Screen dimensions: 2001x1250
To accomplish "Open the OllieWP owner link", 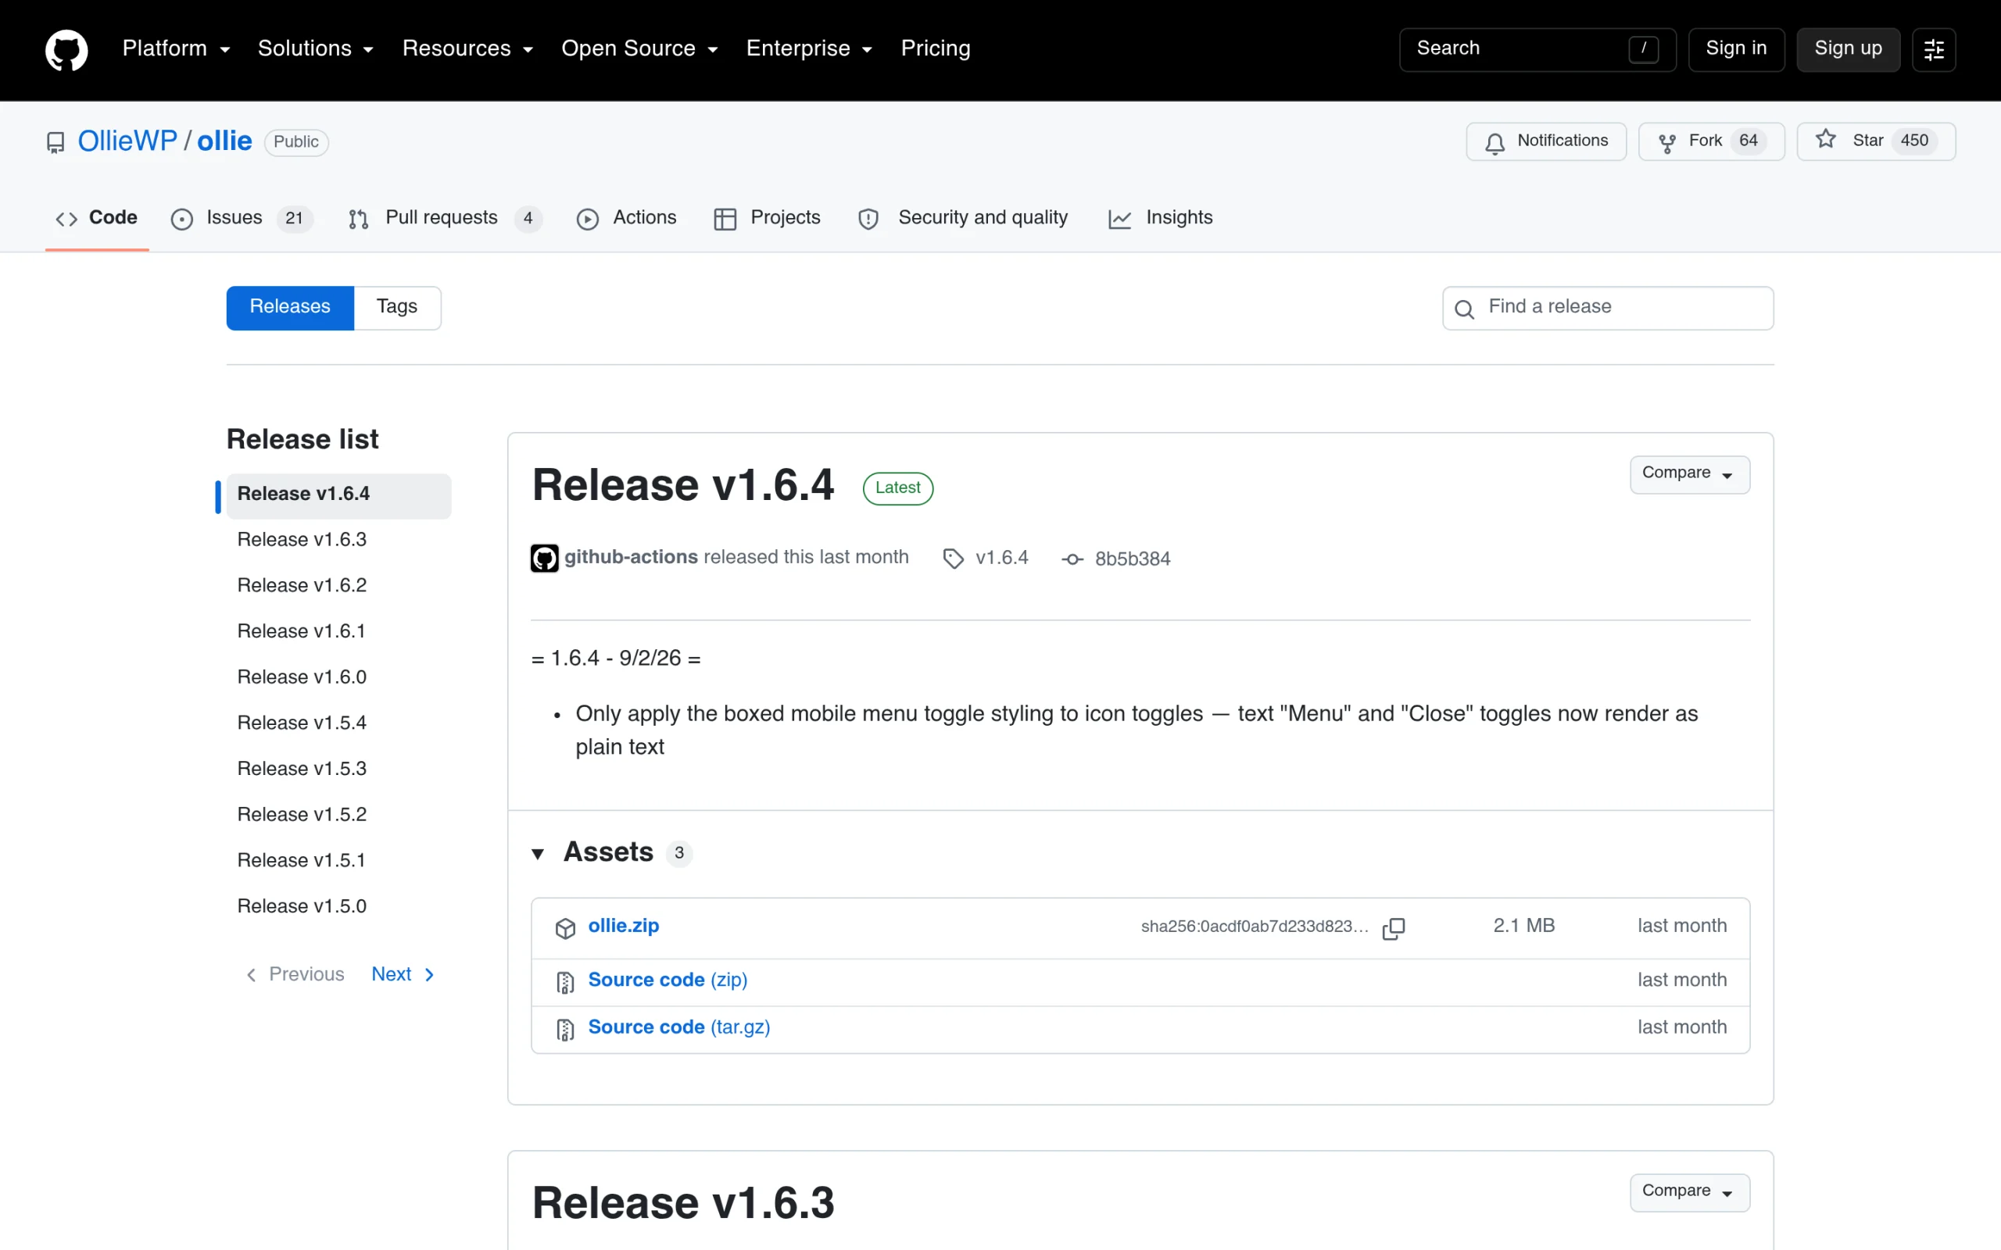I will [x=127, y=141].
